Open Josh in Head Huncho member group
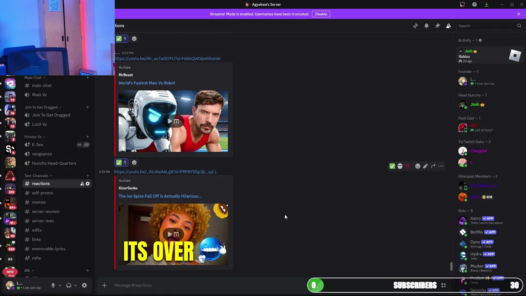Viewport: 526px width, 296px height. pos(489,105)
